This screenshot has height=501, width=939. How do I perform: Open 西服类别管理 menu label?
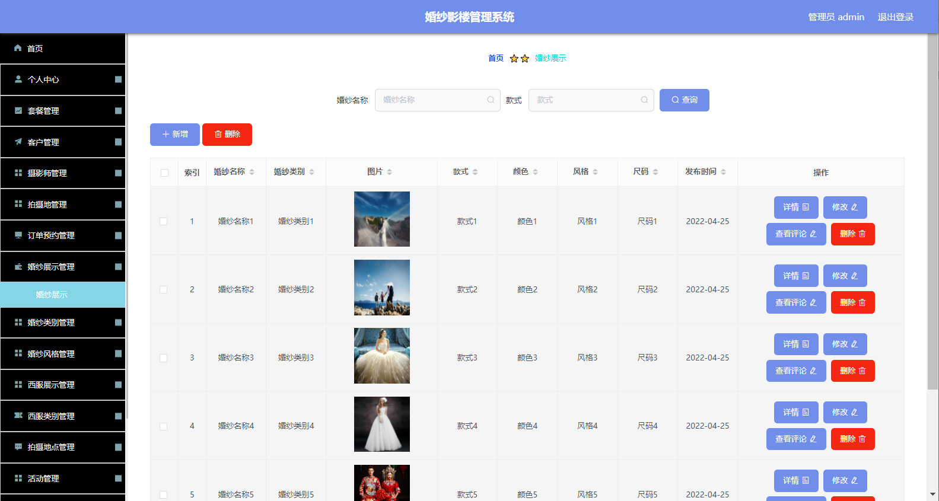click(x=51, y=416)
